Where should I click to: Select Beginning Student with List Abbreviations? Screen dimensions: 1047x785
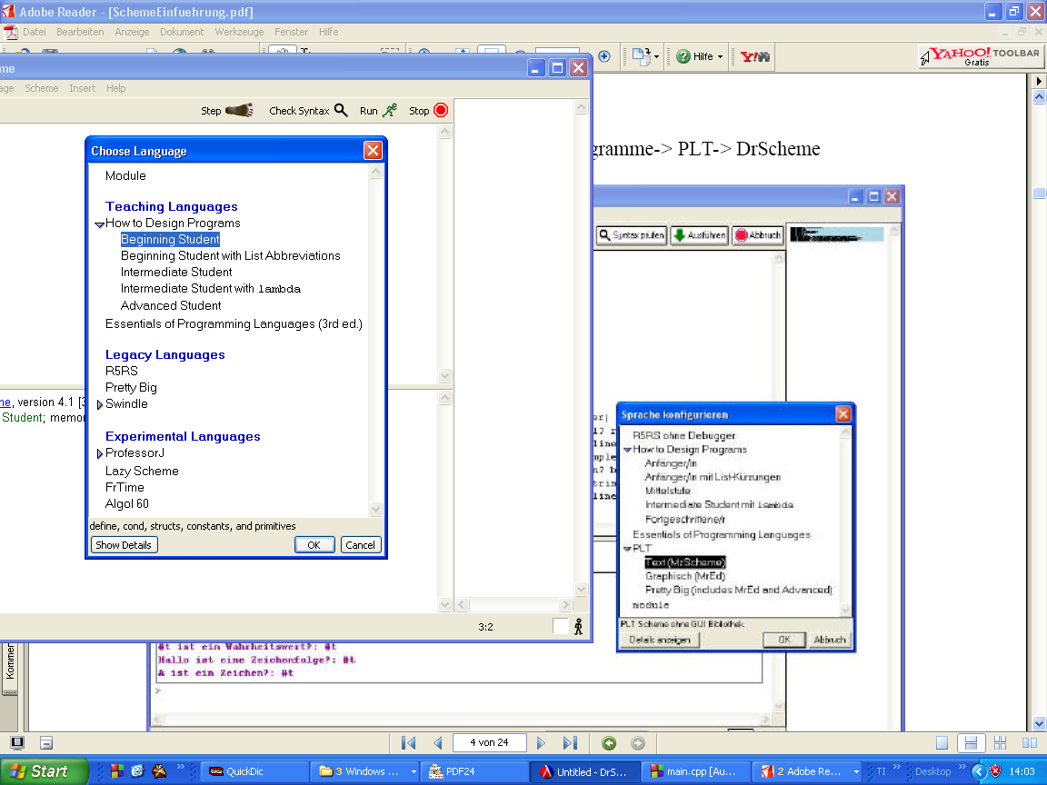click(x=230, y=255)
